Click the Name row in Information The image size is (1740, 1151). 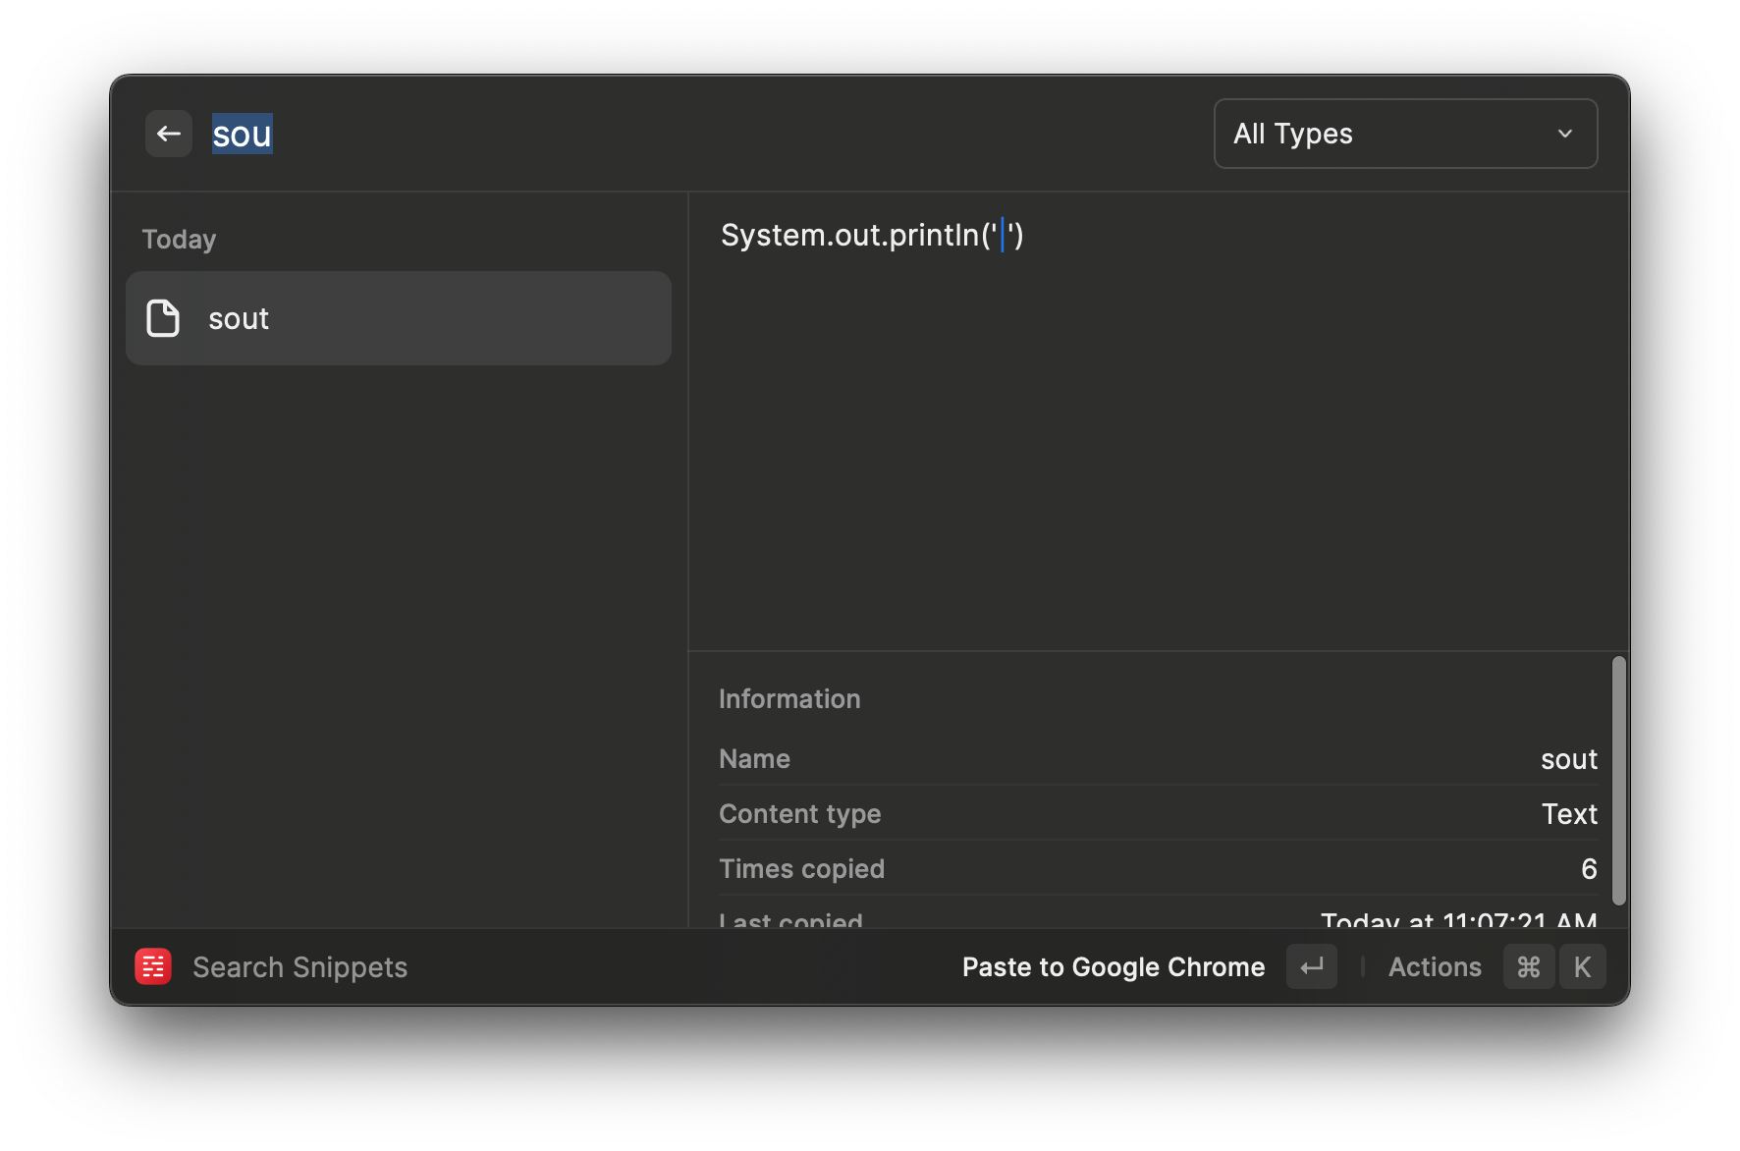click(1157, 759)
